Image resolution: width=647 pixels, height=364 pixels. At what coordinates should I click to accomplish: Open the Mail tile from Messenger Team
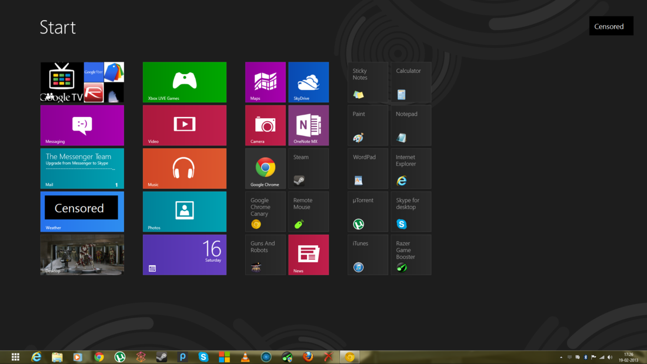(x=82, y=168)
